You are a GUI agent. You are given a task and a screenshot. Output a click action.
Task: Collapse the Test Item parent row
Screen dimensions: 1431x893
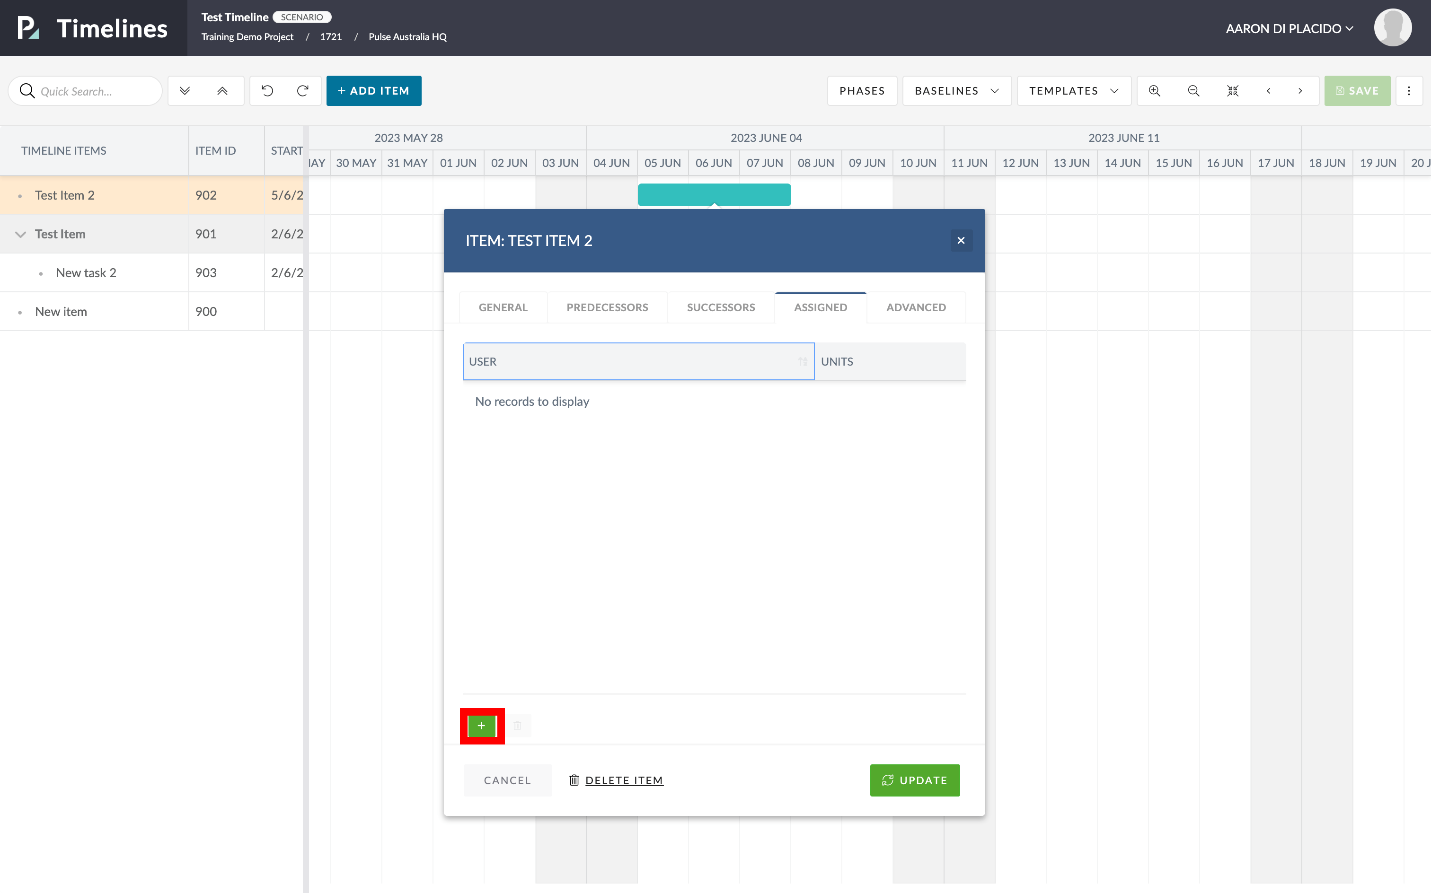(21, 235)
